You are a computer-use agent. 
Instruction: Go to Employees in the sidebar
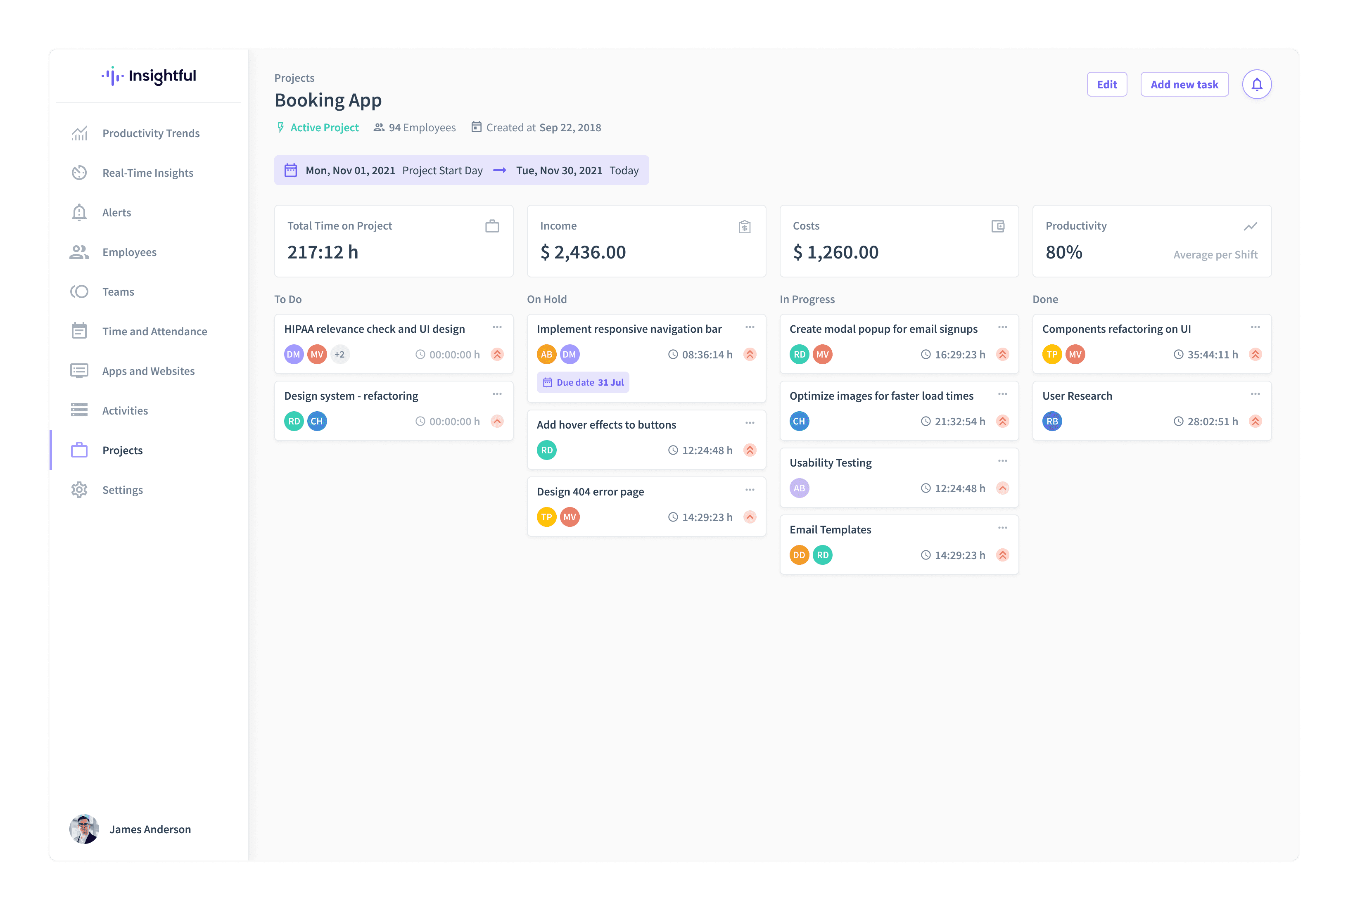129,252
